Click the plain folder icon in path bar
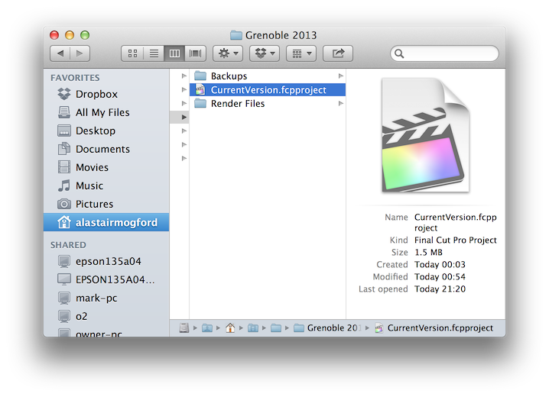Screen dimensions: 549x397 click(276, 328)
